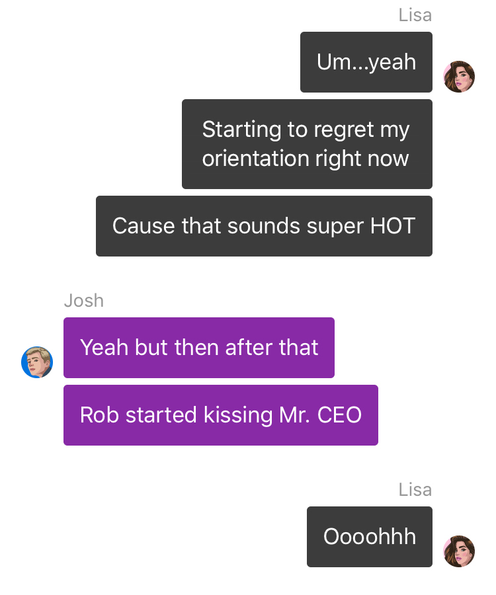Open Lisa's avatar beside "Um...yeah"
Viewport: 496px width, 595px height.
tap(459, 77)
